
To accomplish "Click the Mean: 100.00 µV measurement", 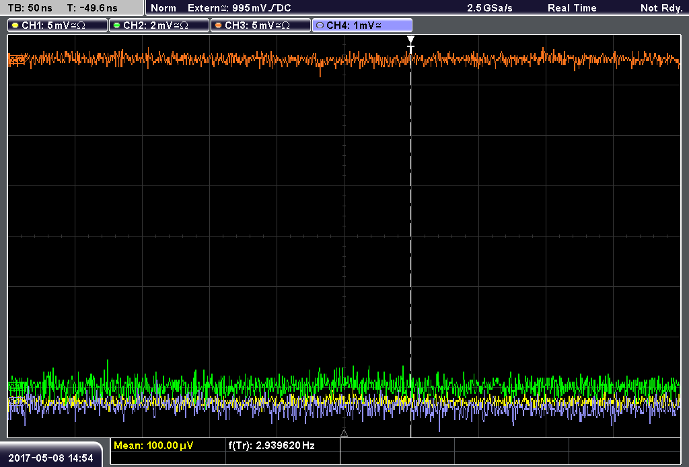I will coord(153,445).
